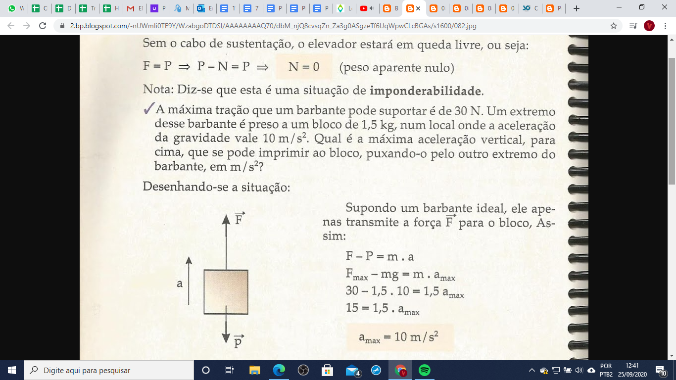Screen dimensions: 676x380
Task: Click the bold word 'imponderabilidade'
Action: (x=425, y=91)
